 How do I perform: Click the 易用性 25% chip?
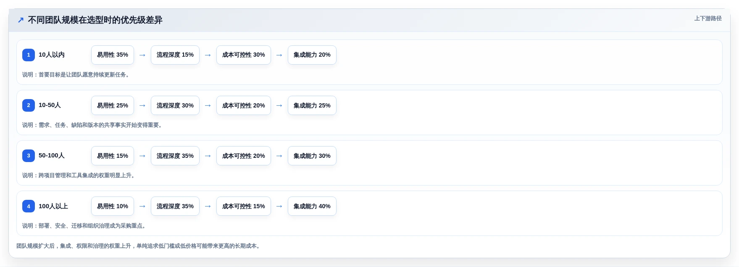[x=113, y=105]
